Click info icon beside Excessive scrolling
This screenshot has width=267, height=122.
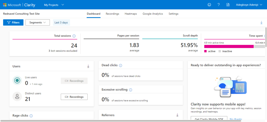pos(130,90)
